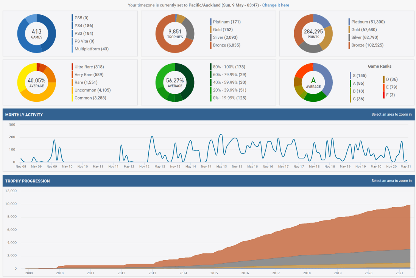Screen dimensions: 416x278
Task: Select the Platinum (171) trophies legend item
Action: point(226,22)
